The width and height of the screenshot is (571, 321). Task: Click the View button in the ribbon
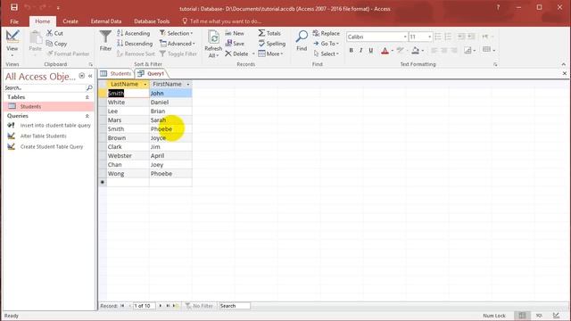pos(12,43)
